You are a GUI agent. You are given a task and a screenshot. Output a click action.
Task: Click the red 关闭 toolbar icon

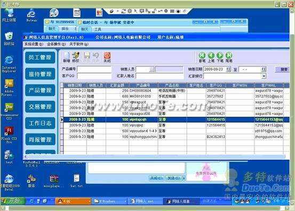[107, 58]
